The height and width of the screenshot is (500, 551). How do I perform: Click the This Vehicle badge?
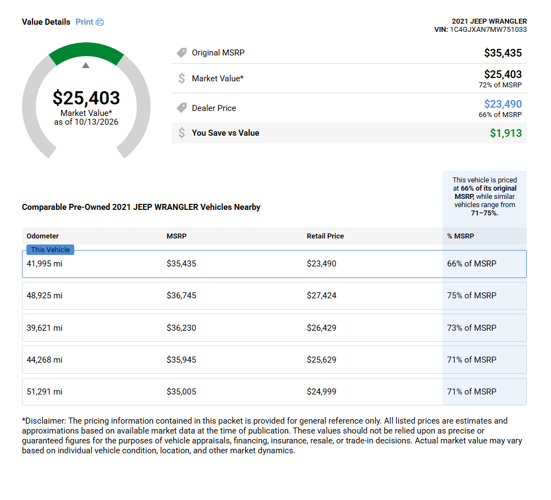(x=50, y=249)
